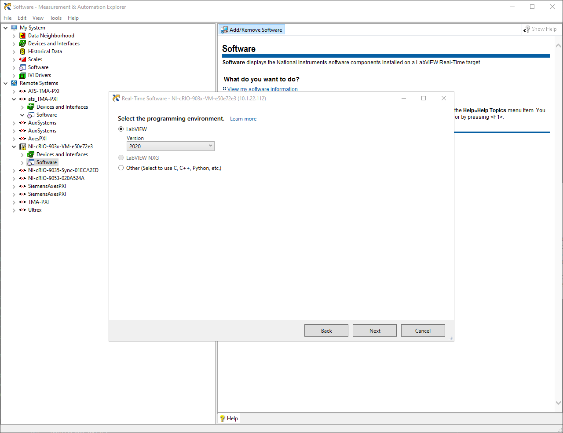
Task: Click the Add/Remove Software toolbar icon
Action: [224, 29]
